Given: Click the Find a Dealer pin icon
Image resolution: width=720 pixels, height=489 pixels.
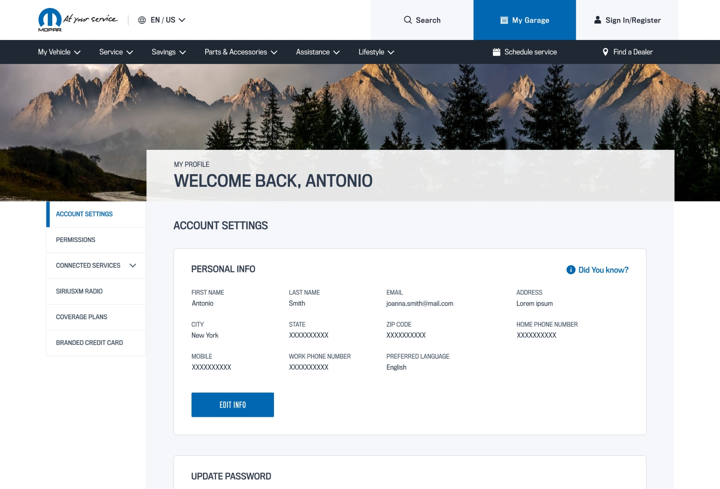Looking at the screenshot, I should click(x=605, y=52).
